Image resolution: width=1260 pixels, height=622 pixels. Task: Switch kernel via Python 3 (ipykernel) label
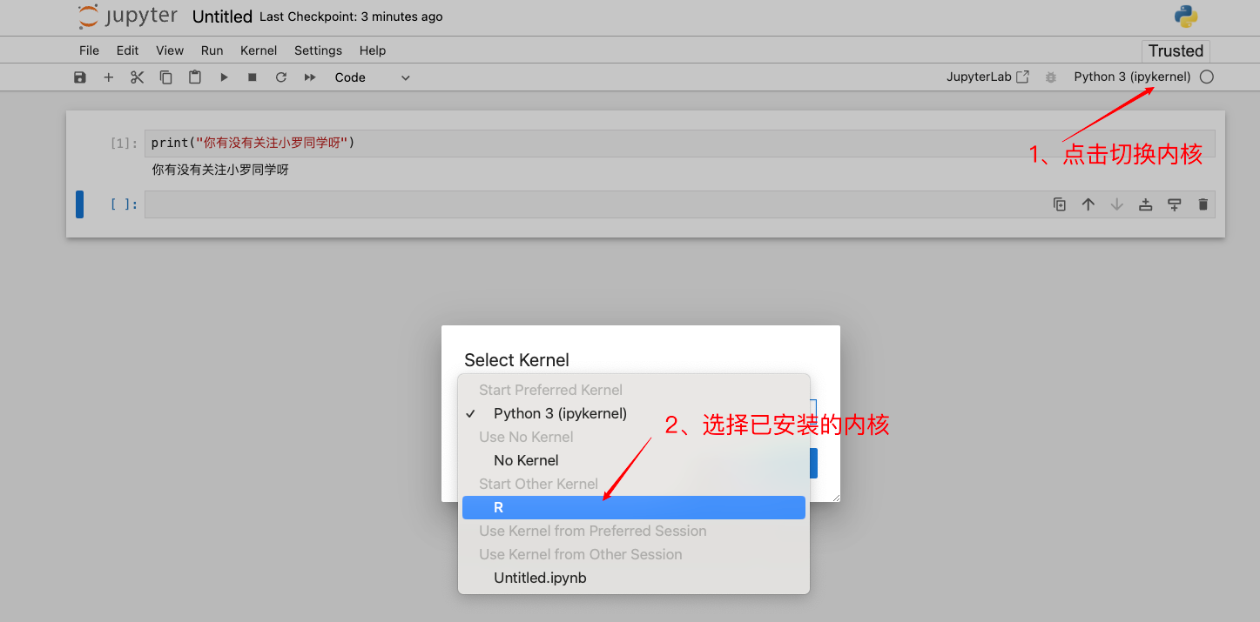[x=1132, y=77]
